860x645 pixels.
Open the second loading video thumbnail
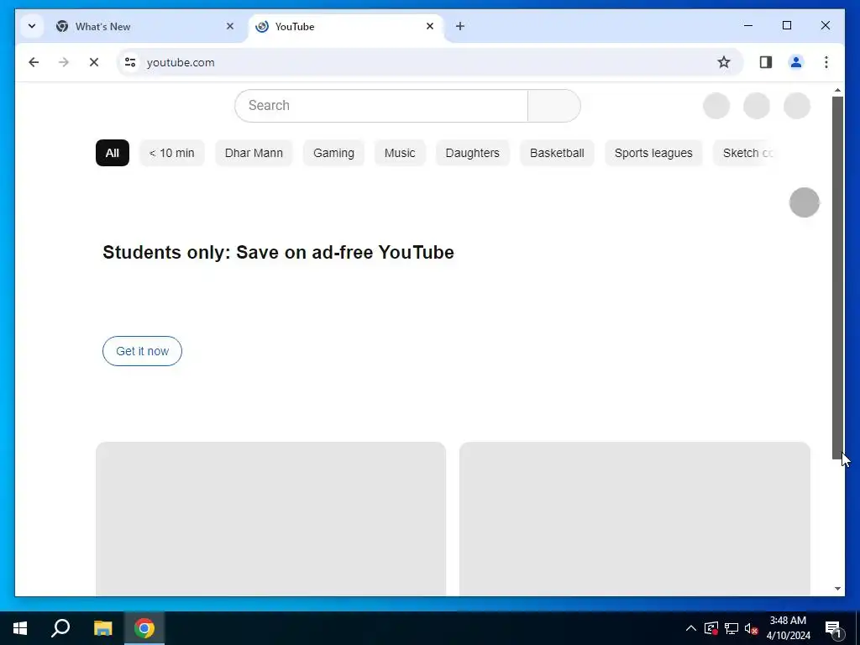[x=635, y=518]
